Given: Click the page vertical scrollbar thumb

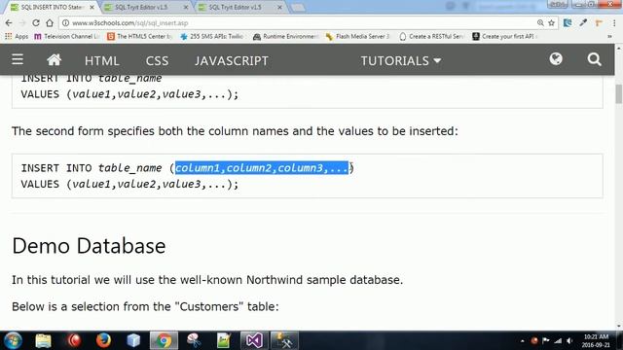Looking at the screenshot, I should point(619,94).
